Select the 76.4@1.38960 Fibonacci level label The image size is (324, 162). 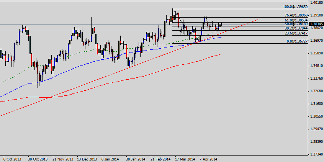click(296, 15)
